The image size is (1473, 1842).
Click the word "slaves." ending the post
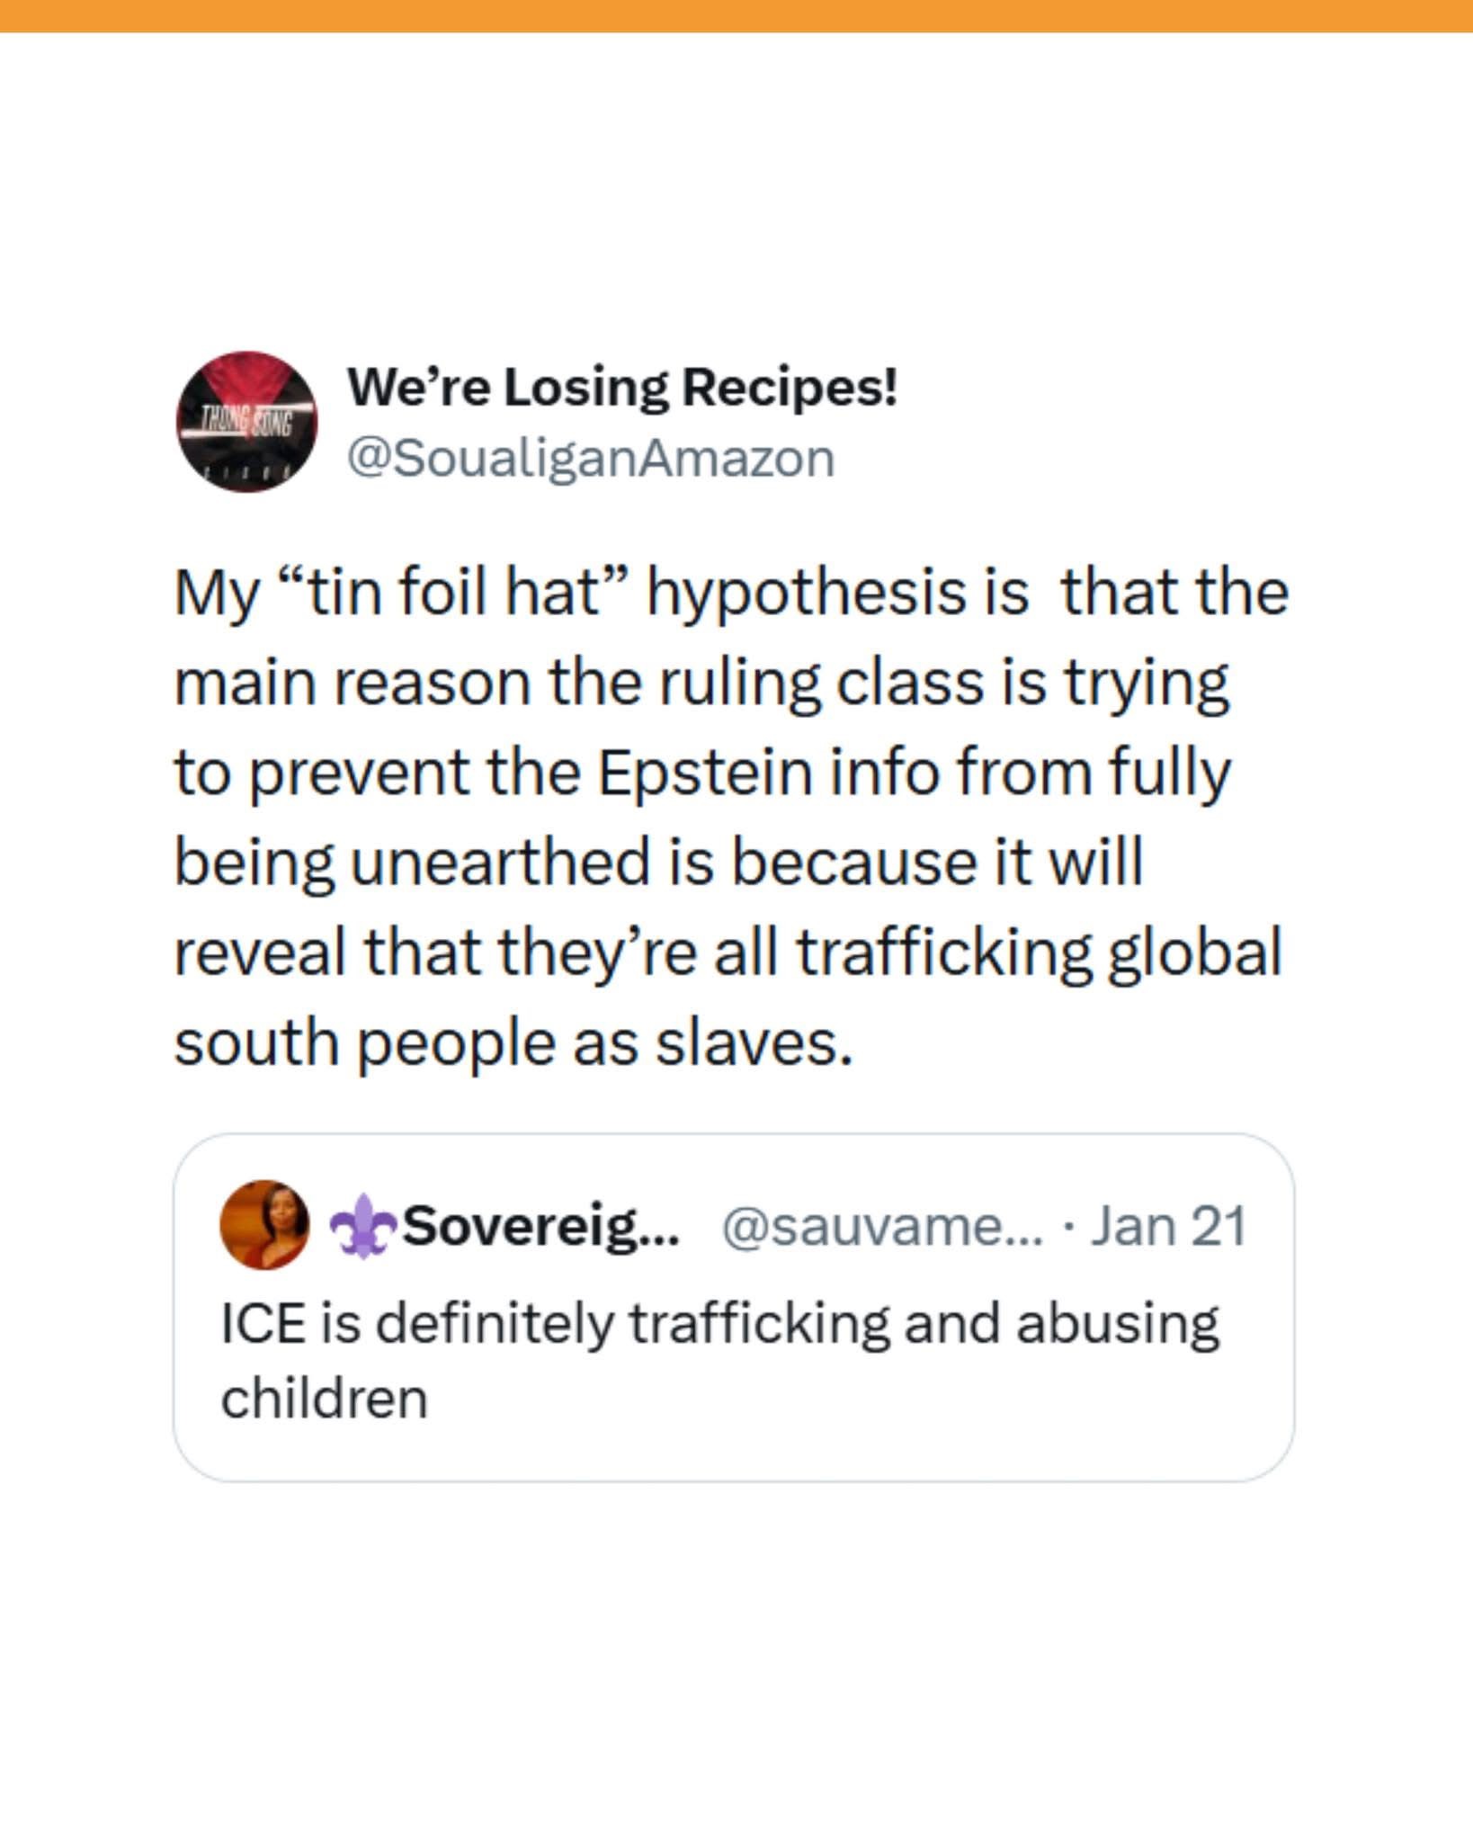click(754, 1043)
